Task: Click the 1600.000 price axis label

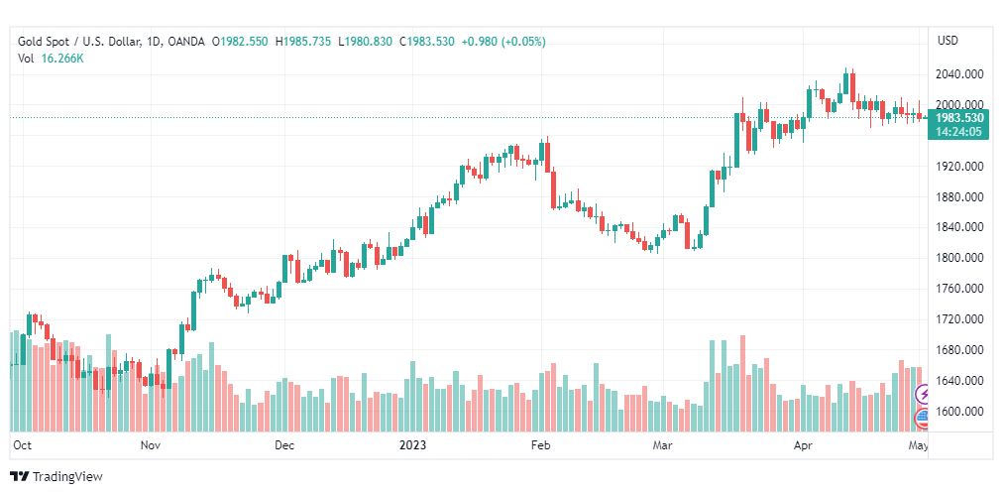Action: tap(958, 412)
